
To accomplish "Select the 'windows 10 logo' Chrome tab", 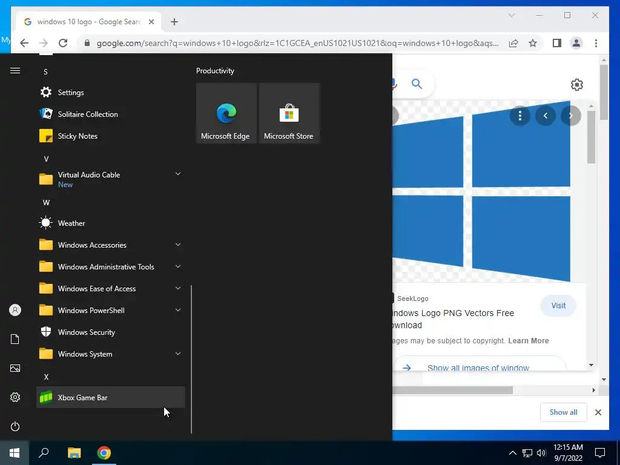I will [x=88, y=22].
